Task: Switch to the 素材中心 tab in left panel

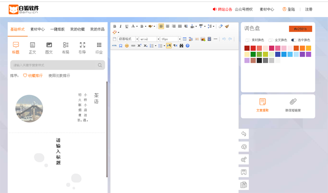Action: (x=38, y=29)
